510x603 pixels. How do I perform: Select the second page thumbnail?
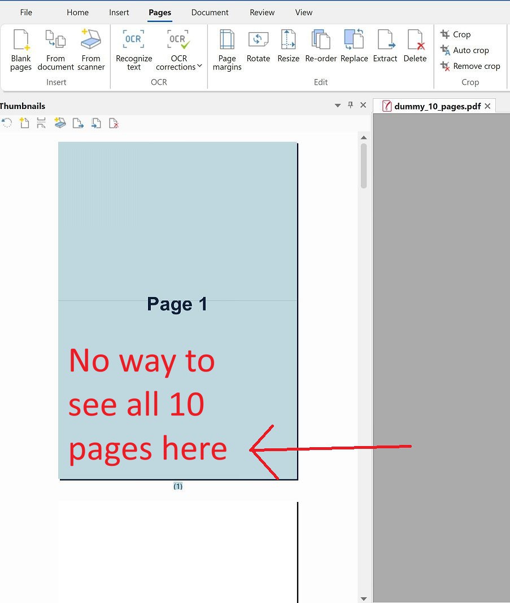tap(178, 552)
